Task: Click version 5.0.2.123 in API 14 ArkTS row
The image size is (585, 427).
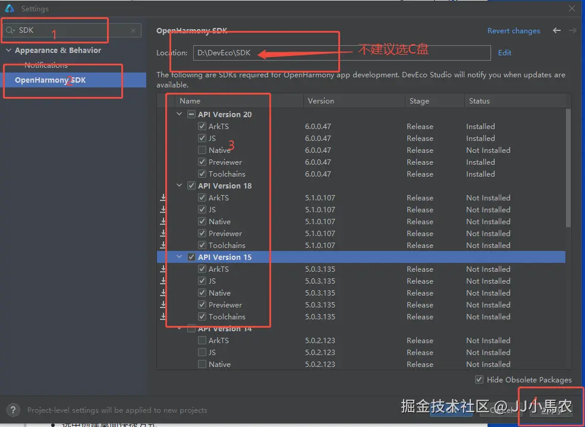Action: (x=320, y=340)
